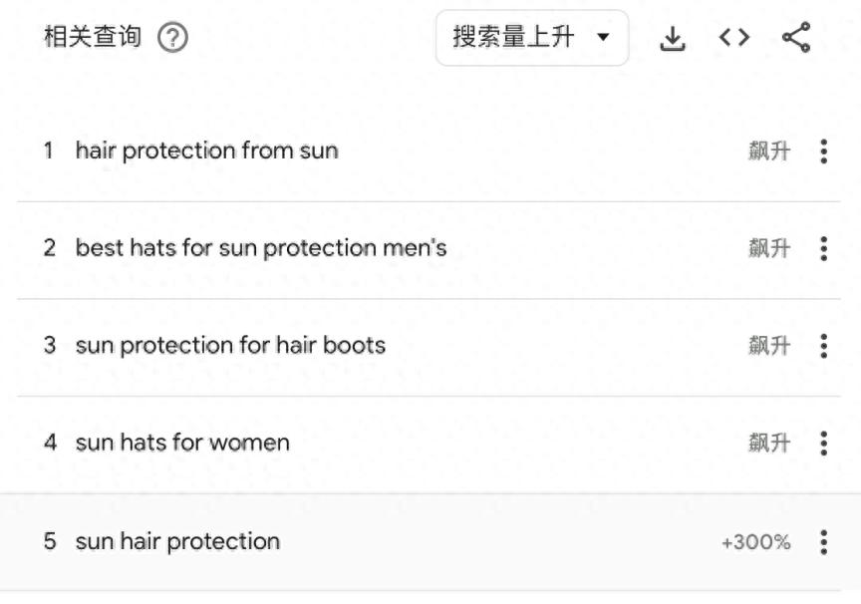Select the 'sun hair protection' query

coord(177,542)
